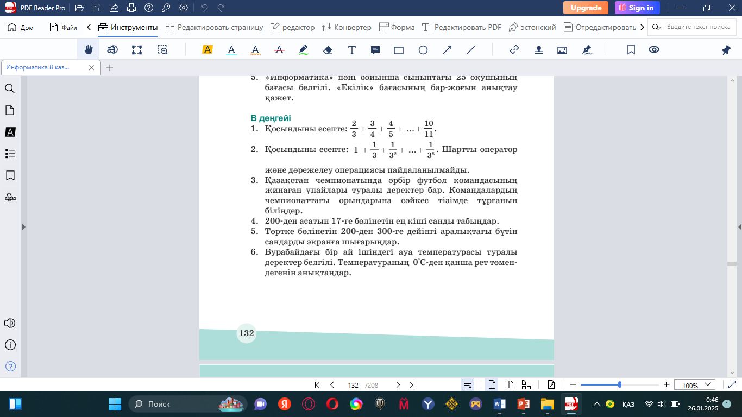Select the squiggly underline tool
This screenshot has height=417, width=742.
[255, 50]
